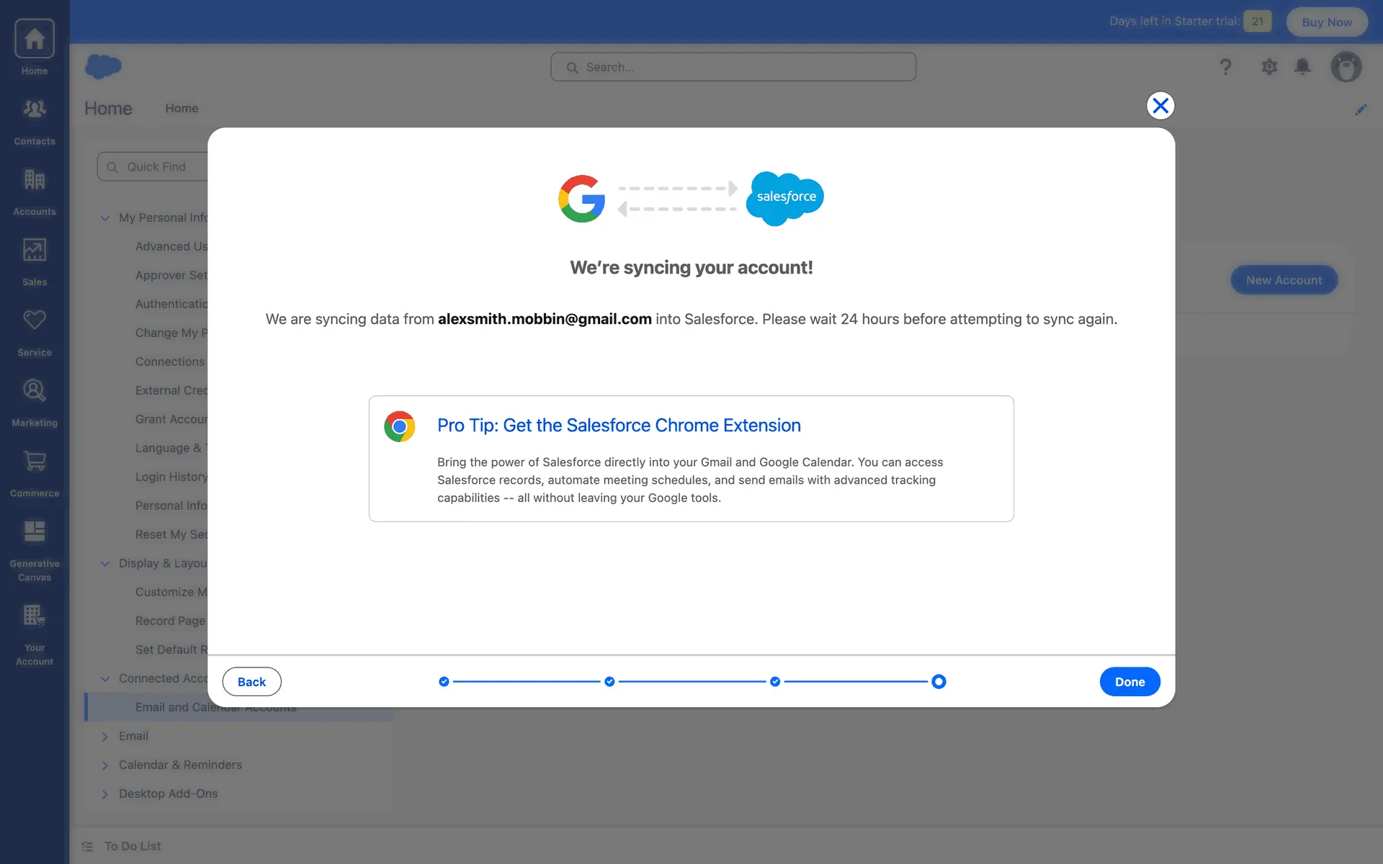
Task: Click the Accounts building icon
Action: pos(34,180)
